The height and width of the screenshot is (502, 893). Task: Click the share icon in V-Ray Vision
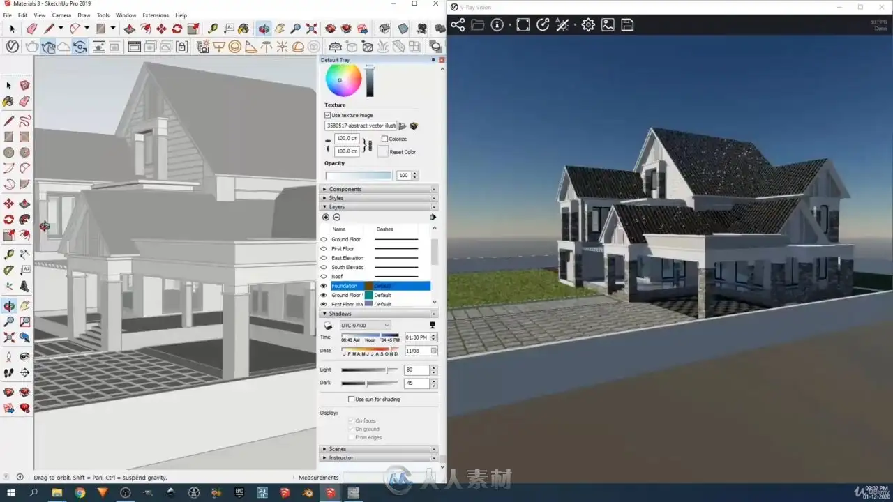[458, 25]
